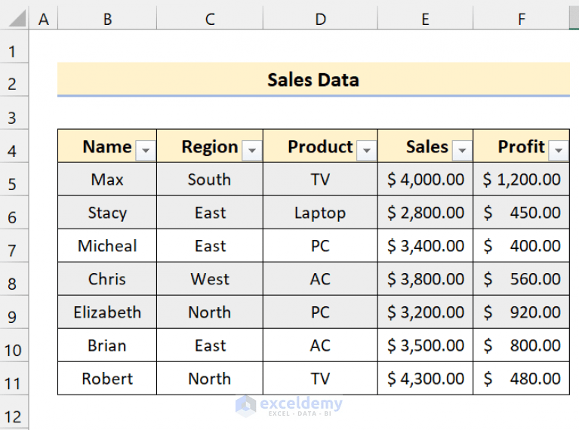Open the Product column filter dropdown
The width and height of the screenshot is (579, 430).
367,150
